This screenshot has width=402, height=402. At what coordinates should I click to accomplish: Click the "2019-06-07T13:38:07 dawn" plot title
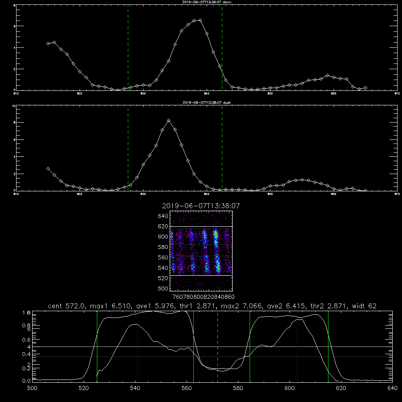[x=207, y=2]
